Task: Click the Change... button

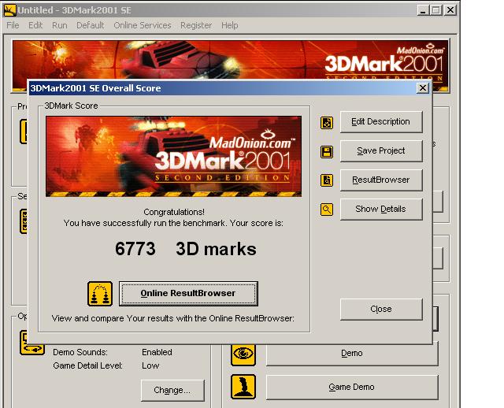Action: coord(172,391)
